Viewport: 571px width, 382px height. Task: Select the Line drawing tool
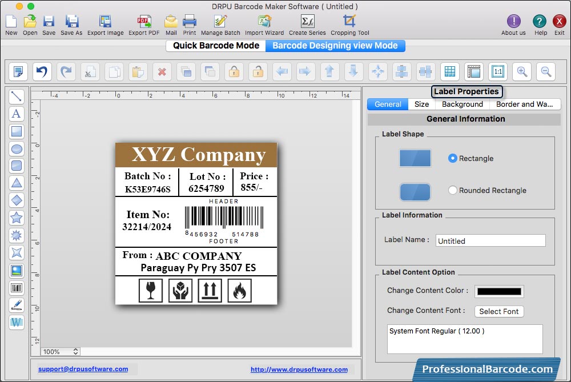17,96
